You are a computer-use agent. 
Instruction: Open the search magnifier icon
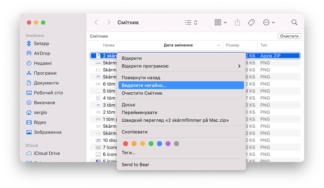[x=294, y=23]
